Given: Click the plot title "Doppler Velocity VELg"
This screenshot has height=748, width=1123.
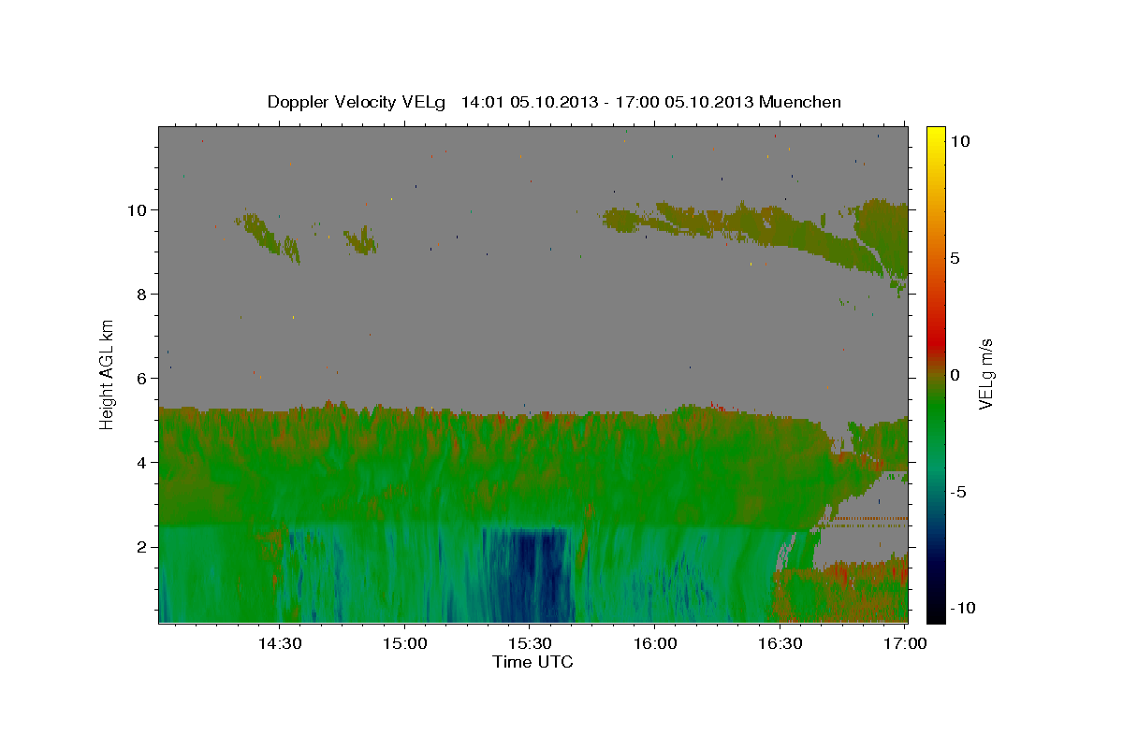Looking at the screenshot, I should 358,102.
